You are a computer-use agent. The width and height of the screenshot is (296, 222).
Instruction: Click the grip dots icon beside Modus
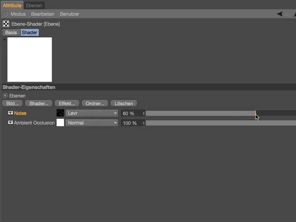click(5, 14)
